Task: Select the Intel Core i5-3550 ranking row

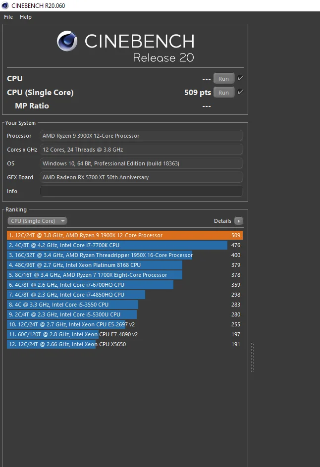Action: [x=125, y=305]
